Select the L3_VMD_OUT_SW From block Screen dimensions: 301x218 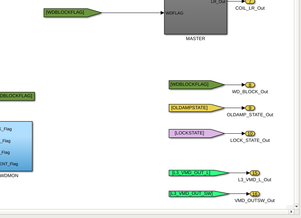point(199,194)
